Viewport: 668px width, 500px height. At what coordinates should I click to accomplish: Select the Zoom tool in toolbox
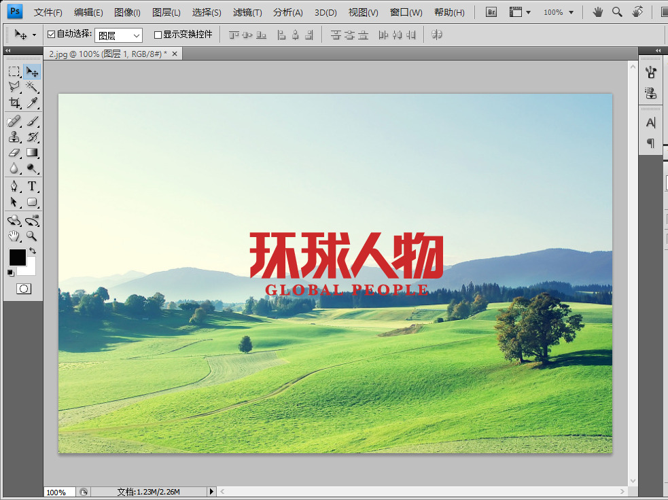(32, 236)
